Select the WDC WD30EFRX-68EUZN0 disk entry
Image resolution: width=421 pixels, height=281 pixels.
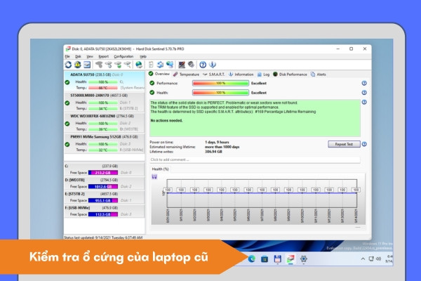point(105,123)
